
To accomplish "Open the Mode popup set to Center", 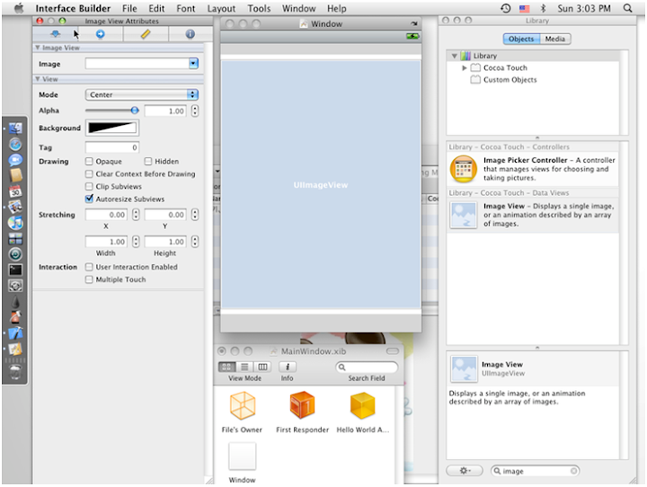I will [142, 94].
